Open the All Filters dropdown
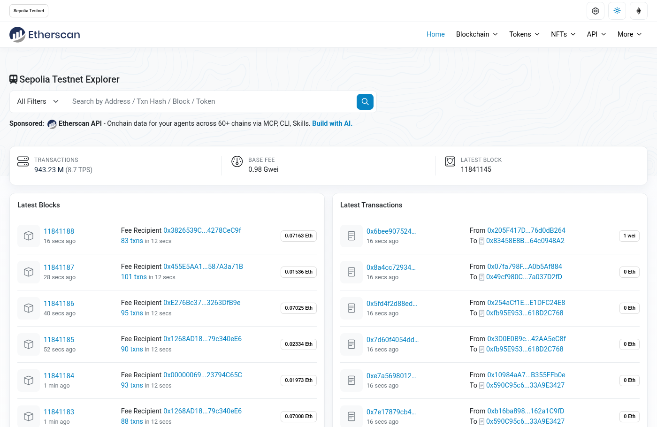 38,101
